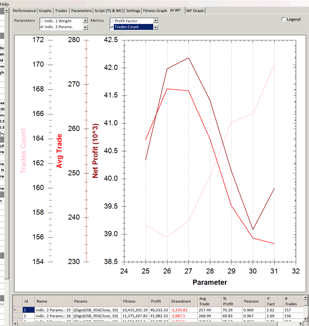Screen dimensions: 309x326
Task: Click left panel scroll-up arrow at top
Action: pyautogui.click(x=7, y=11)
